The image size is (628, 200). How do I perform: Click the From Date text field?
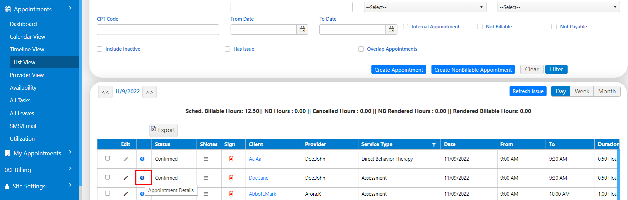(x=264, y=29)
